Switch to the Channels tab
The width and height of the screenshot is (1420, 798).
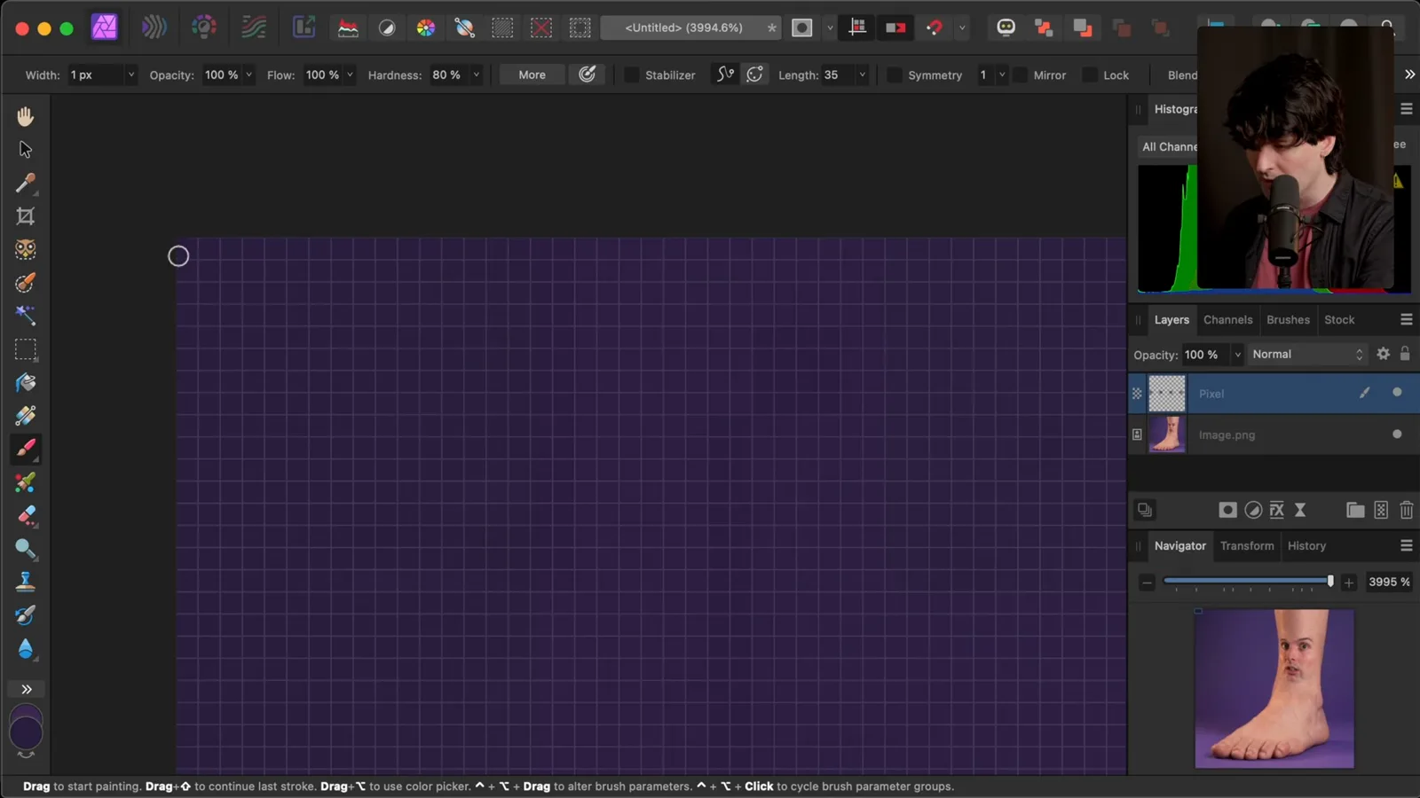coord(1227,320)
